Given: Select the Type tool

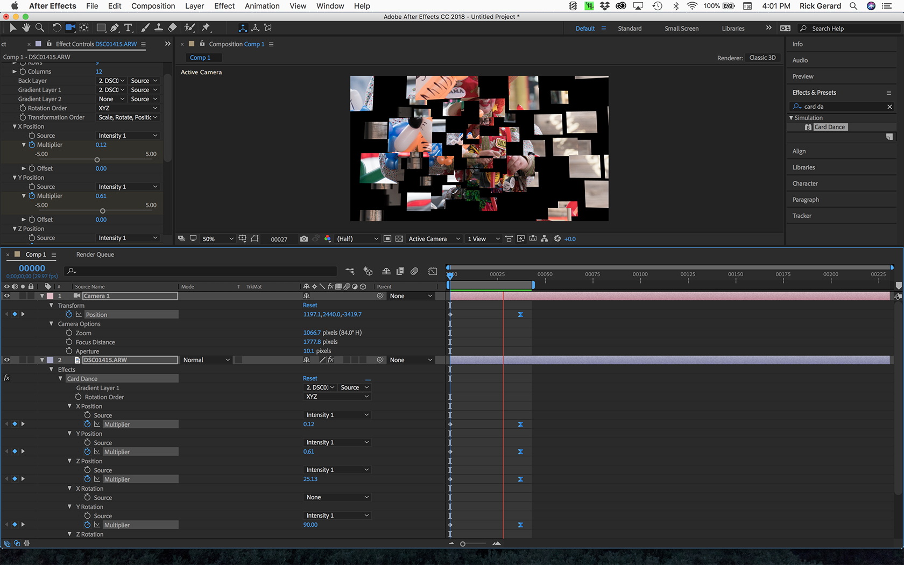Looking at the screenshot, I should [128, 27].
